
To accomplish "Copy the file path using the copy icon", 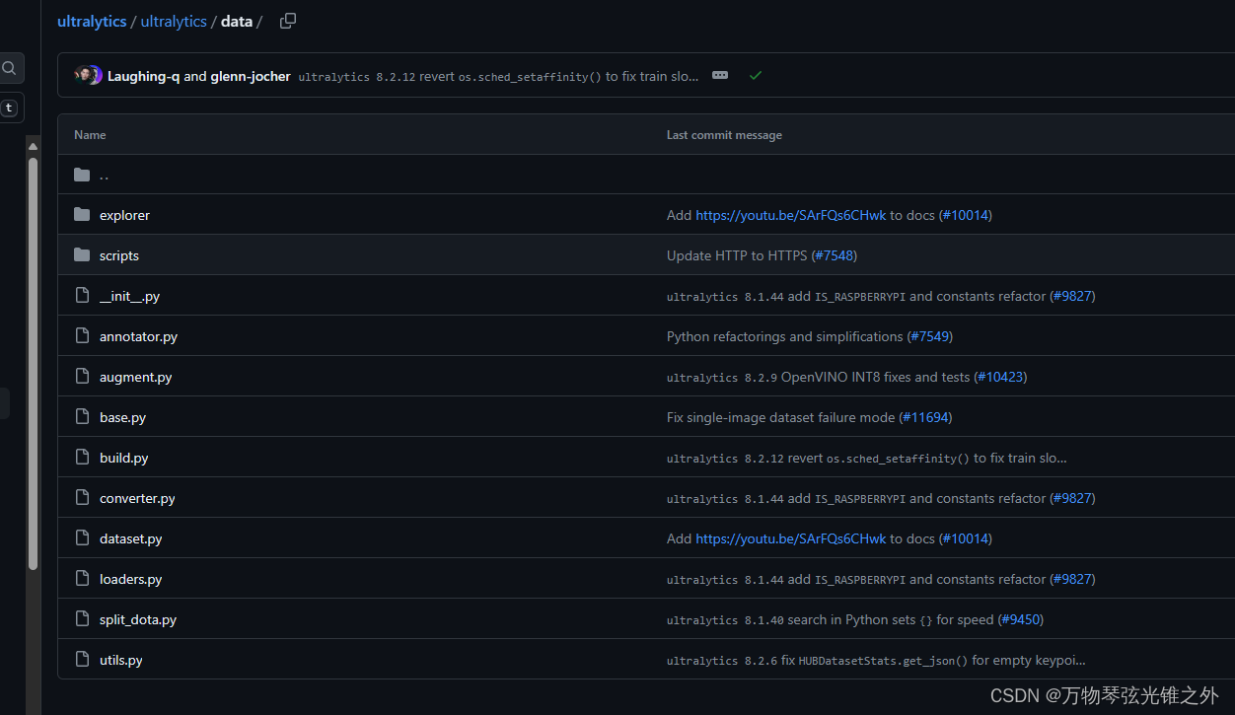I will (288, 21).
